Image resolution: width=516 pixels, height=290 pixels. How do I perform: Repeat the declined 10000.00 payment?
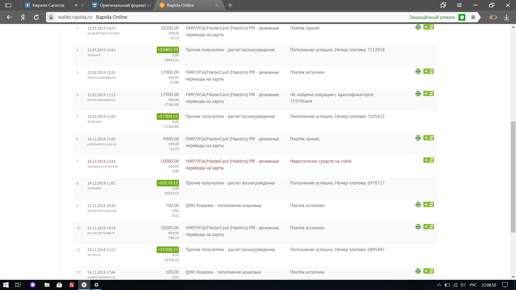pyautogui.click(x=429, y=160)
